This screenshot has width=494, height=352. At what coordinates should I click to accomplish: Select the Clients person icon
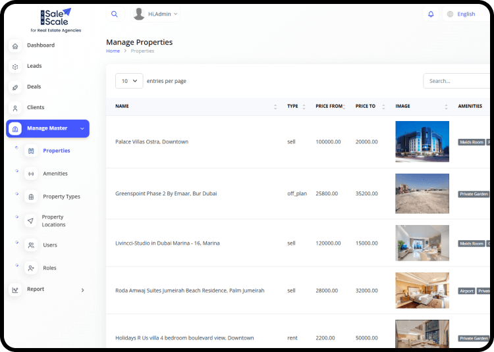click(x=15, y=108)
